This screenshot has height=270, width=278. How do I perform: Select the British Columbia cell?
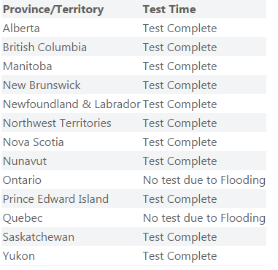(45, 47)
